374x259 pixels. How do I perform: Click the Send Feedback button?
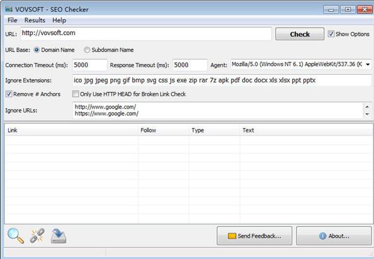[x=254, y=236]
